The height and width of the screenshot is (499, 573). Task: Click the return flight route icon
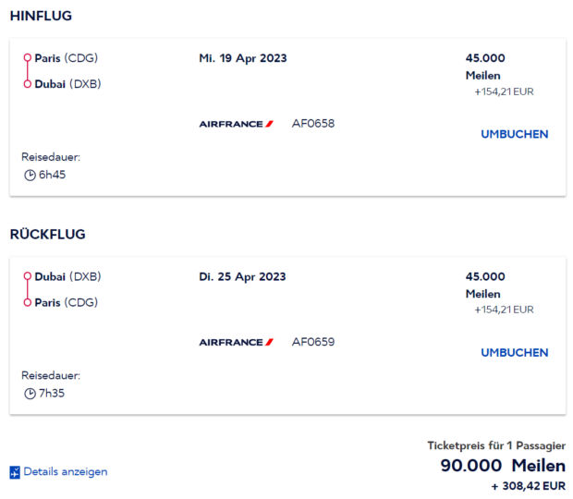[27, 289]
